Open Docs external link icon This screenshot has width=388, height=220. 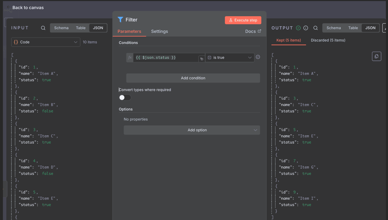point(259,31)
